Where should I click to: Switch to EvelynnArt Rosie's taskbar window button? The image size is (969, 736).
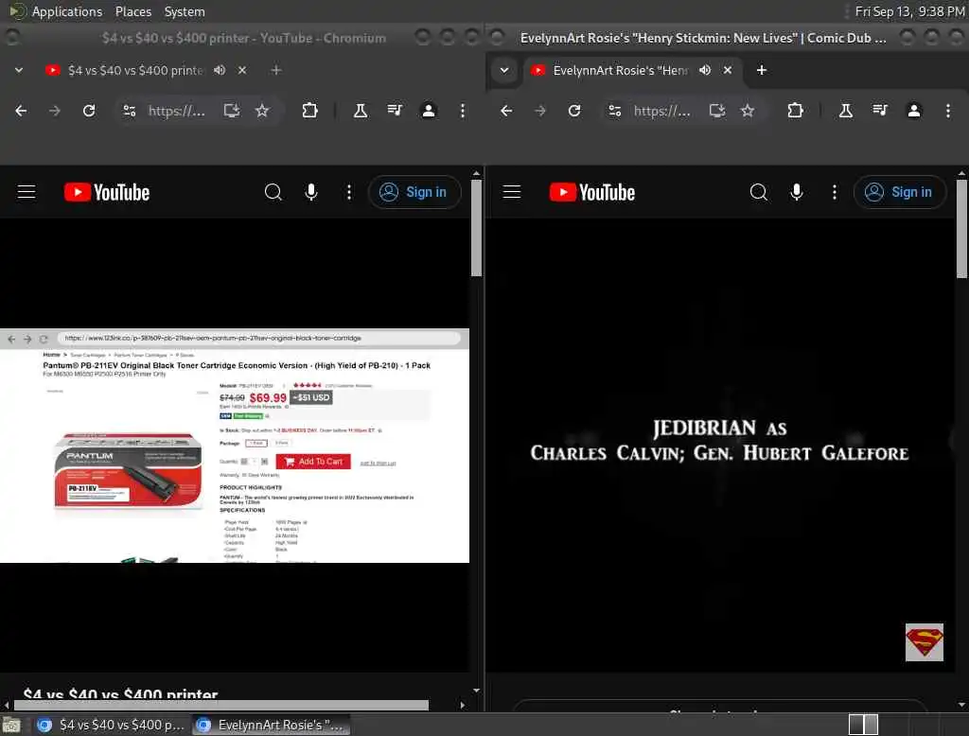pyautogui.click(x=272, y=725)
